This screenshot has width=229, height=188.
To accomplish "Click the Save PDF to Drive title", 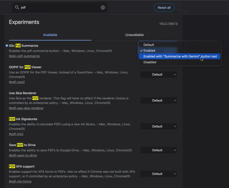I will 22,145.
